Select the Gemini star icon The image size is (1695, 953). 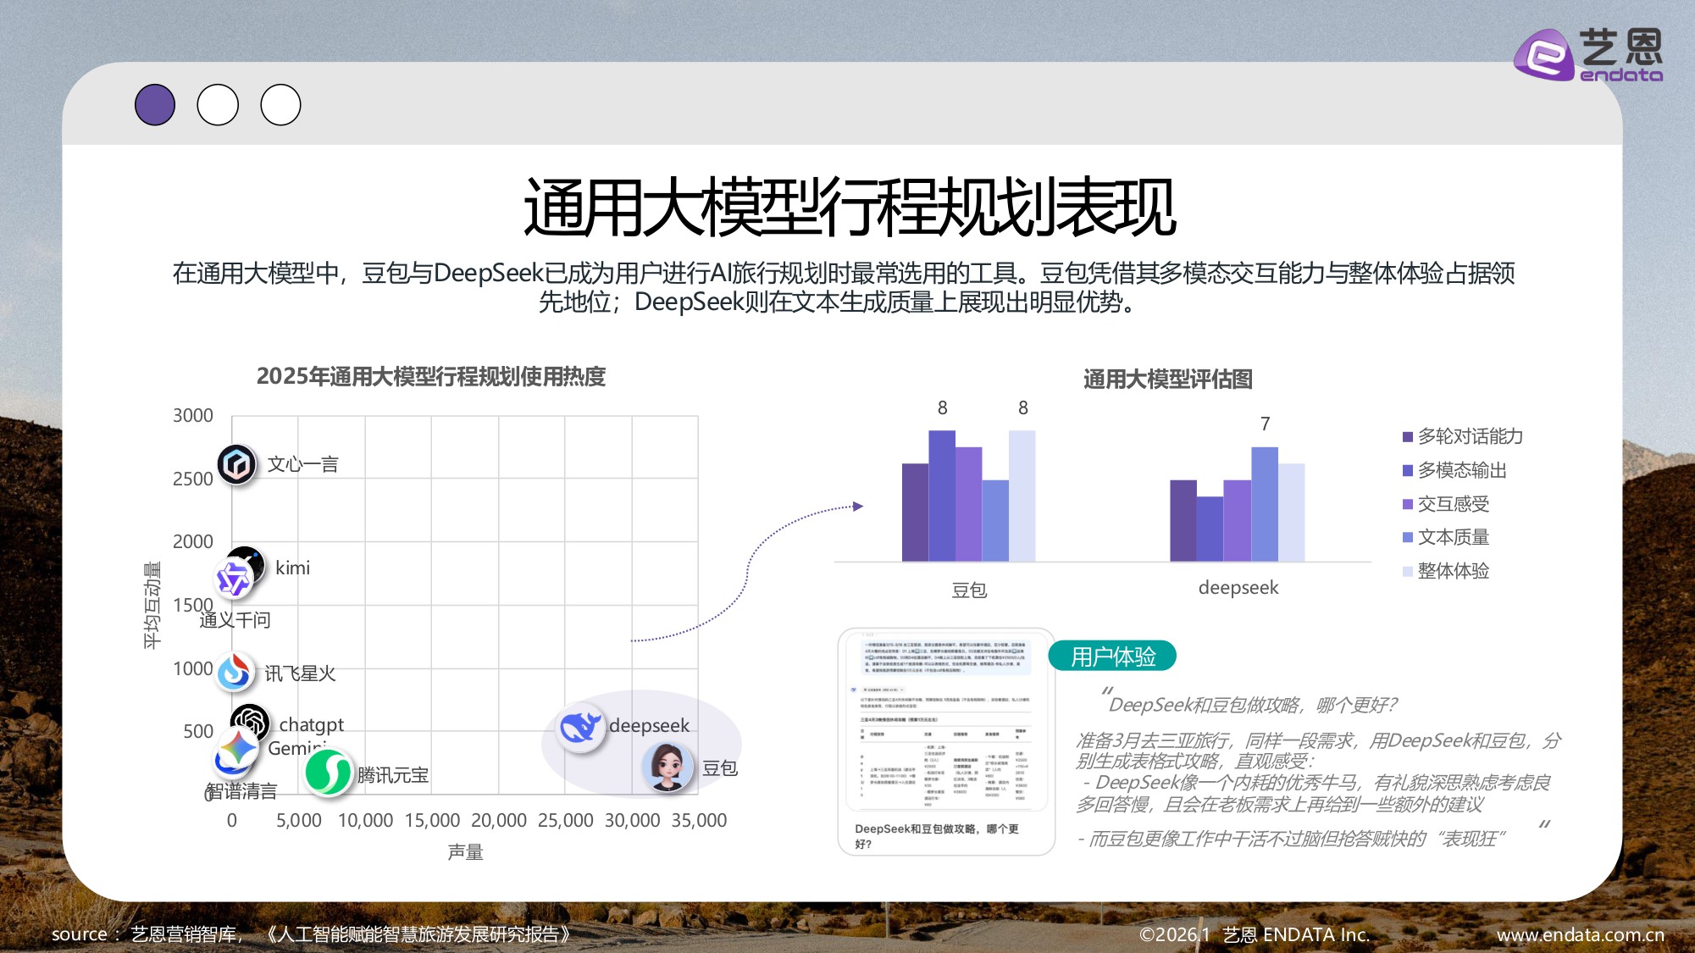tap(239, 747)
